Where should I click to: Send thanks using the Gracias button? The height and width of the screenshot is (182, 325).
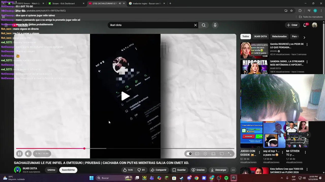(x=198, y=170)
